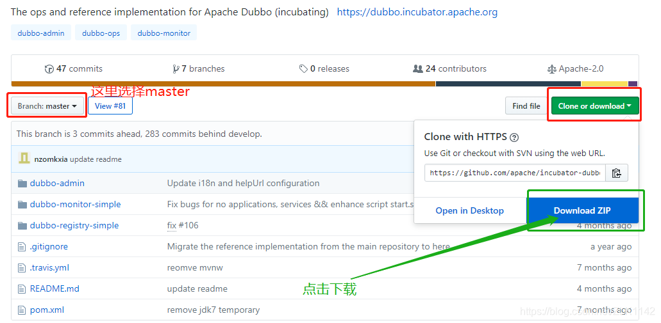This screenshot has height=323, width=661.
Task: Open 'update readme' commit on README.md row
Action: point(197,288)
